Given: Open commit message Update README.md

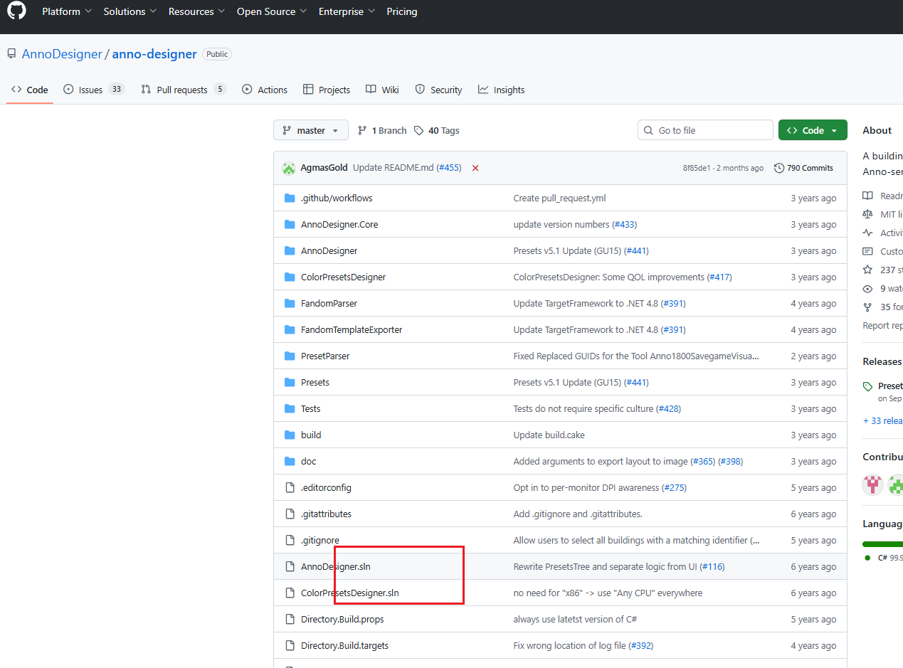Looking at the screenshot, I should (x=394, y=168).
